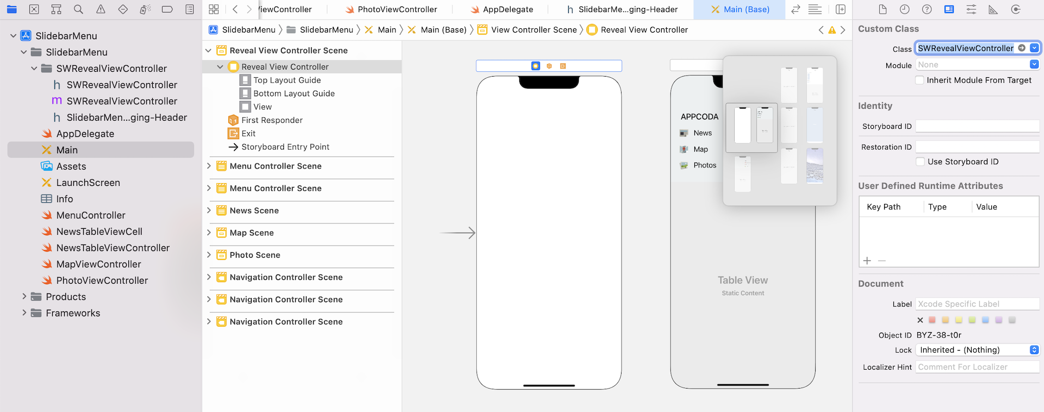Open the Module combo box dropdown
Image resolution: width=1044 pixels, height=412 pixels.
click(1034, 65)
